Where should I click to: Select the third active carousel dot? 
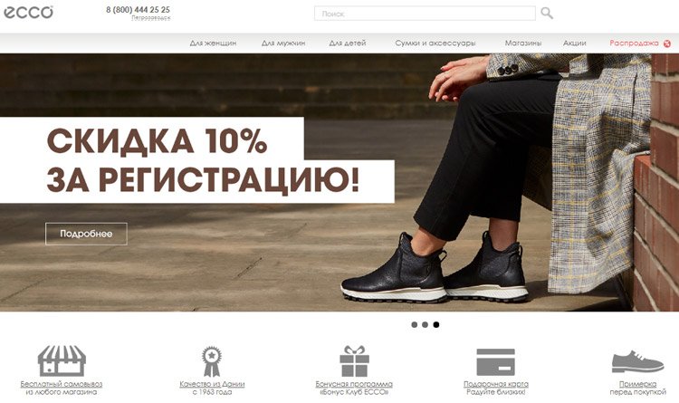[x=436, y=324]
